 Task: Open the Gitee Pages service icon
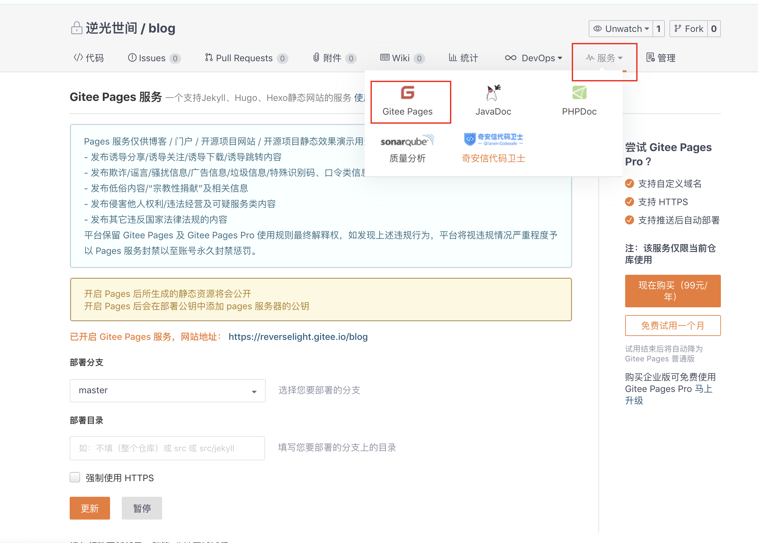pyautogui.click(x=407, y=92)
